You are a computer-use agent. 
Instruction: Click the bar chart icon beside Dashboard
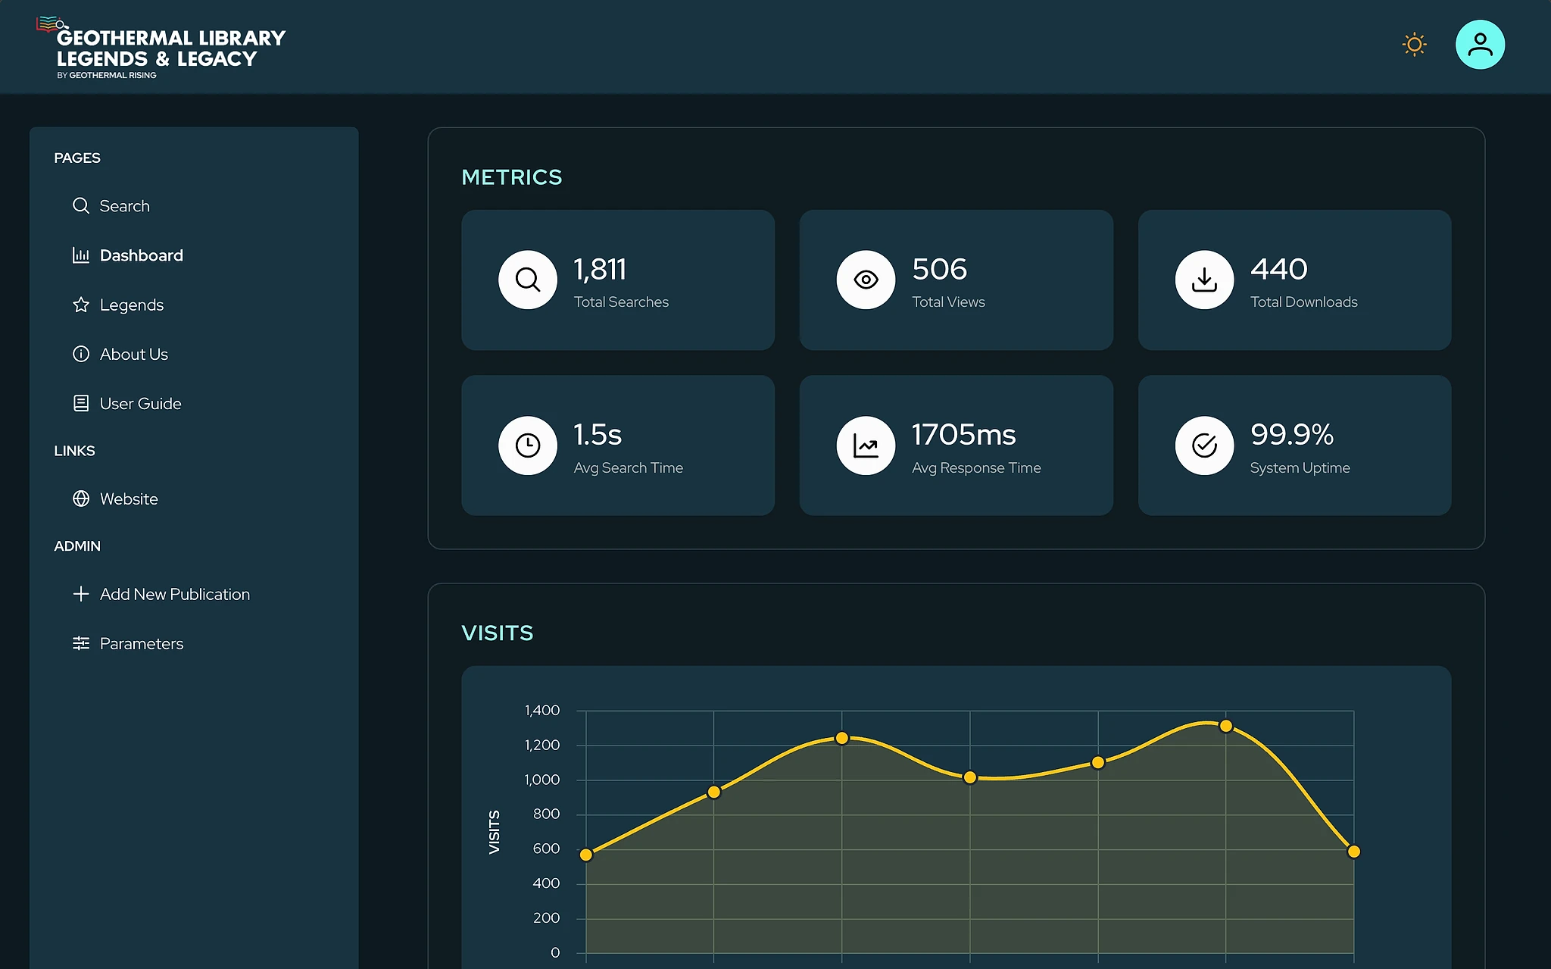coord(81,255)
